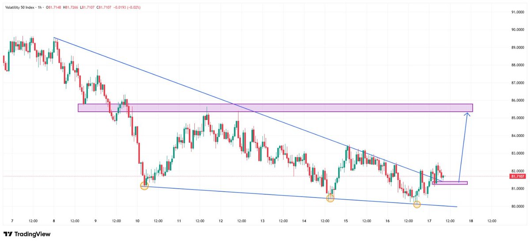Click the 83.0000 price axis label
Screen dimensions: 530x243
517,153
